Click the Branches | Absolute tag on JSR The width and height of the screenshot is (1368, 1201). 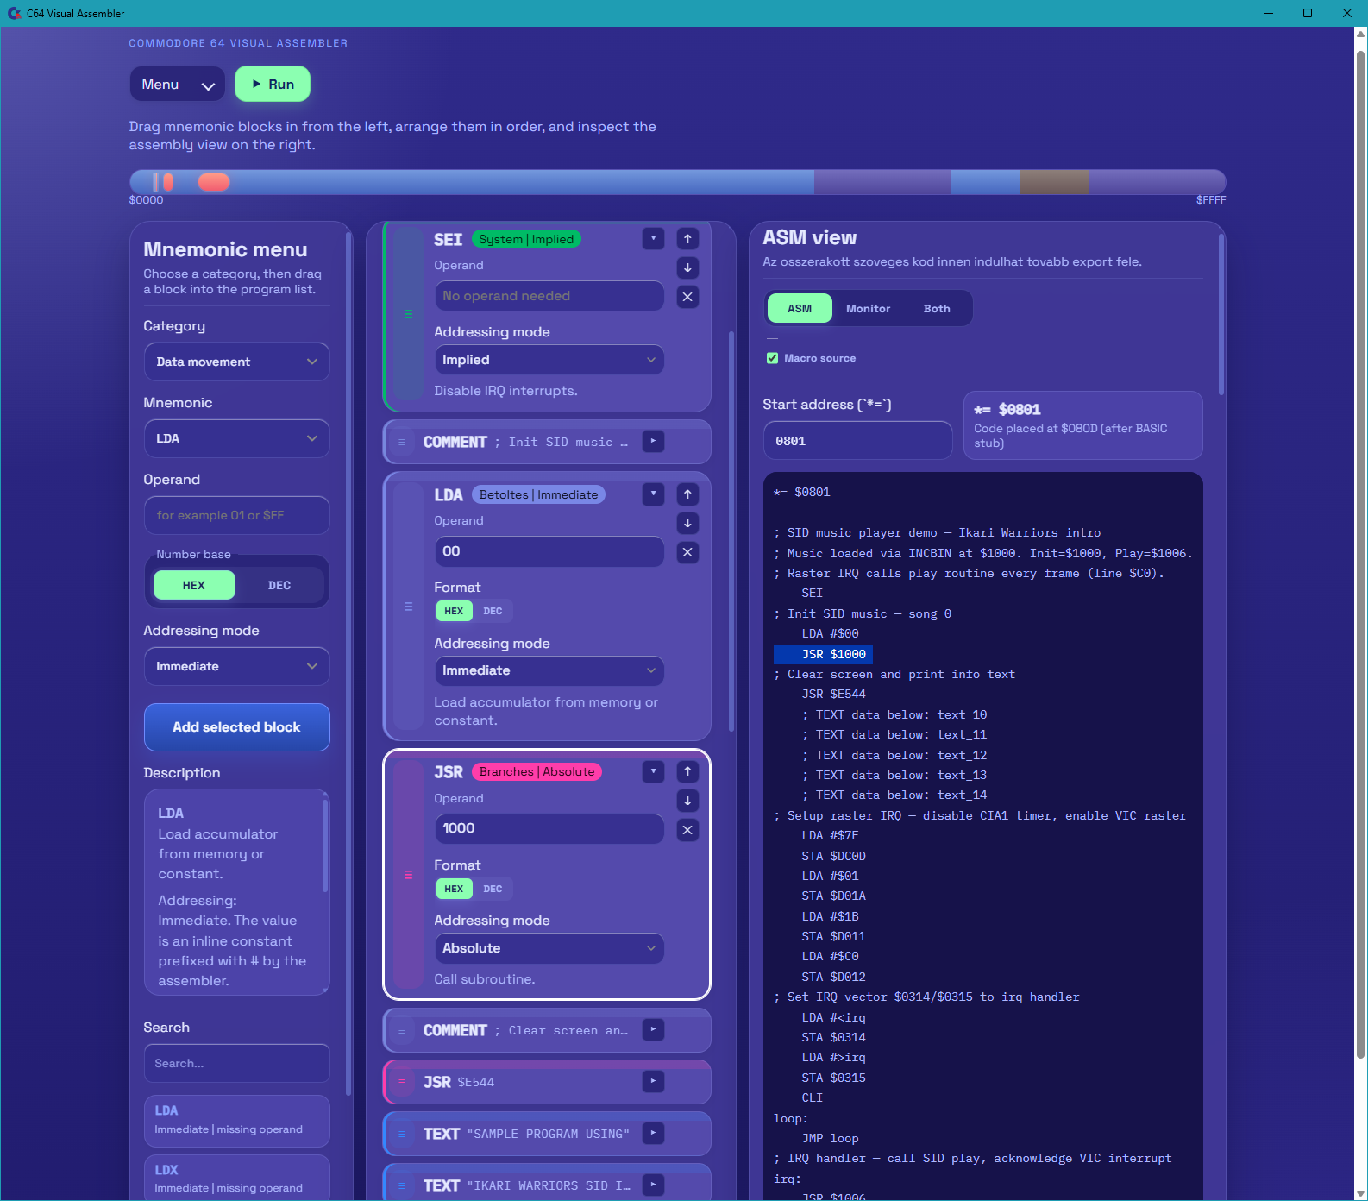(537, 771)
